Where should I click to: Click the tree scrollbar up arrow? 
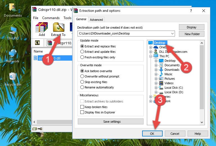202,43
